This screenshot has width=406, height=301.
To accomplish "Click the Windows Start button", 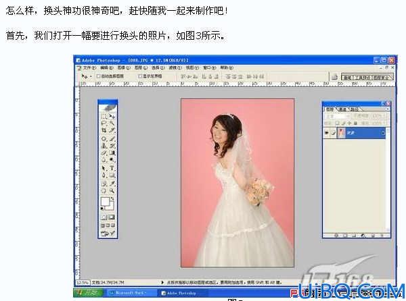I will click(x=88, y=293).
